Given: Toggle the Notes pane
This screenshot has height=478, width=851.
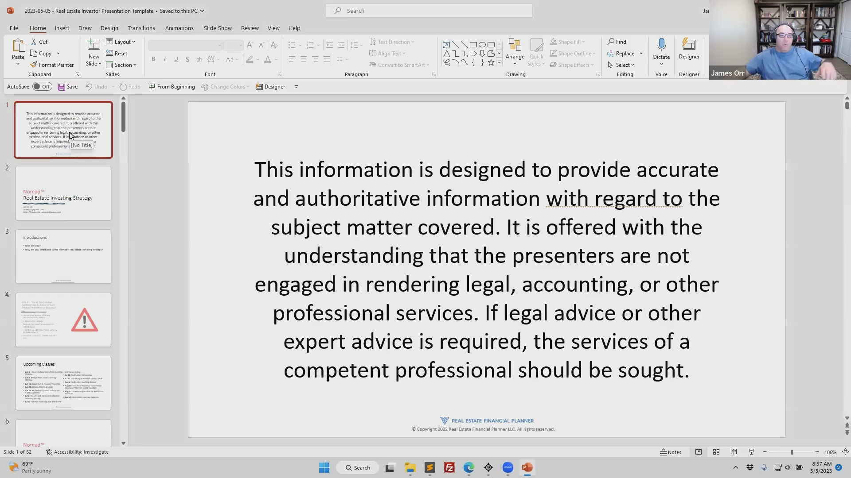Looking at the screenshot, I should tap(671, 452).
